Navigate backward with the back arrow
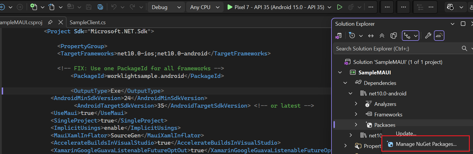The width and height of the screenshot is (473, 154). pyautogui.click(x=2, y=7)
